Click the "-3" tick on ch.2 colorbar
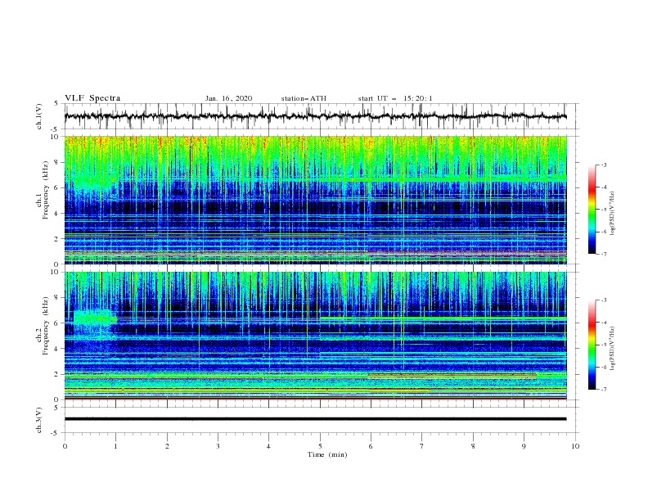The image size is (648, 501). click(x=604, y=300)
